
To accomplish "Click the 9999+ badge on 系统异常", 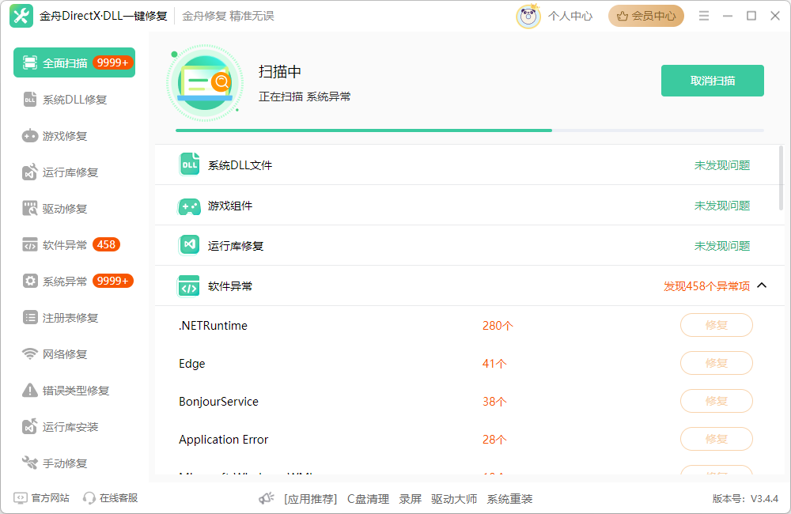I will pyautogui.click(x=112, y=281).
